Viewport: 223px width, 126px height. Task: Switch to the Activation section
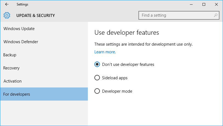point(44,81)
